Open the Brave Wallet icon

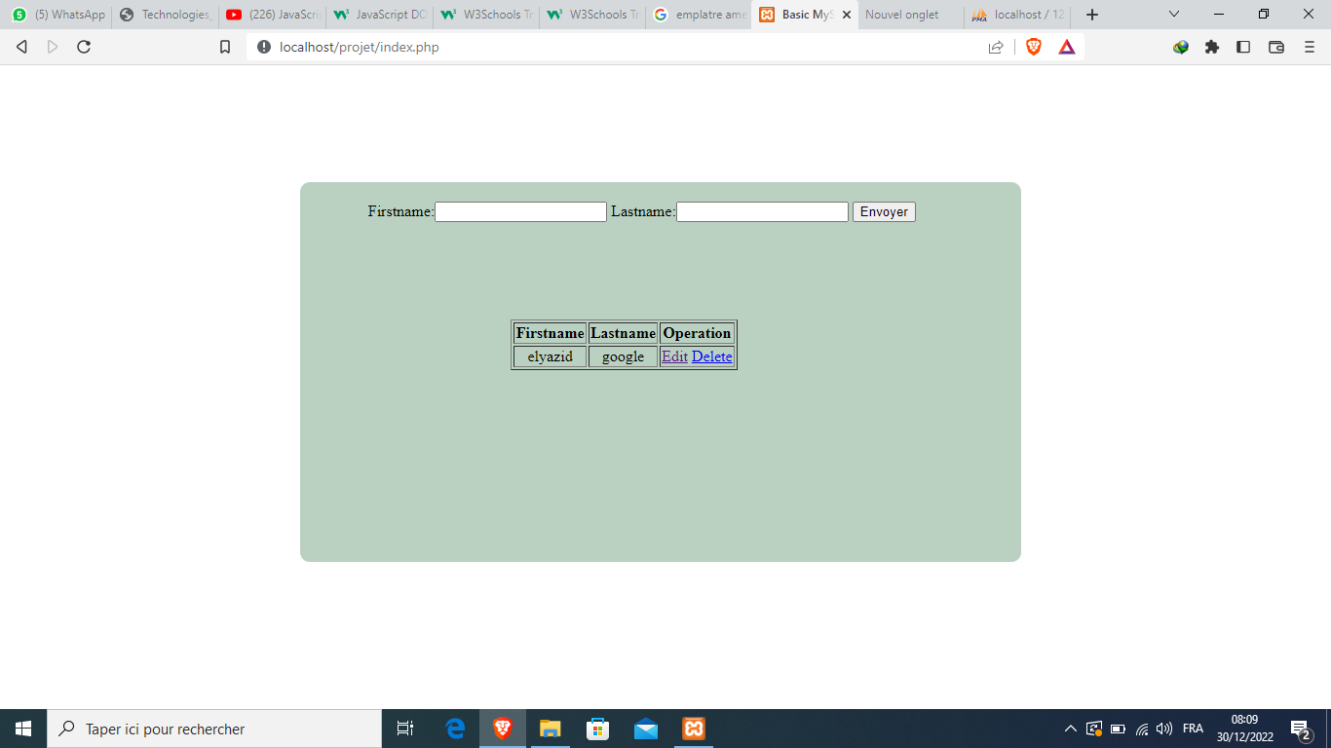[1276, 47]
